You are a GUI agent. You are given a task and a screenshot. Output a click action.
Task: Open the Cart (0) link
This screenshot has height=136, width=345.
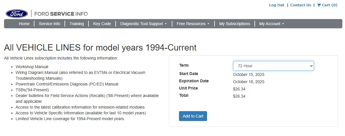pyautogui.click(x=330, y=5)
